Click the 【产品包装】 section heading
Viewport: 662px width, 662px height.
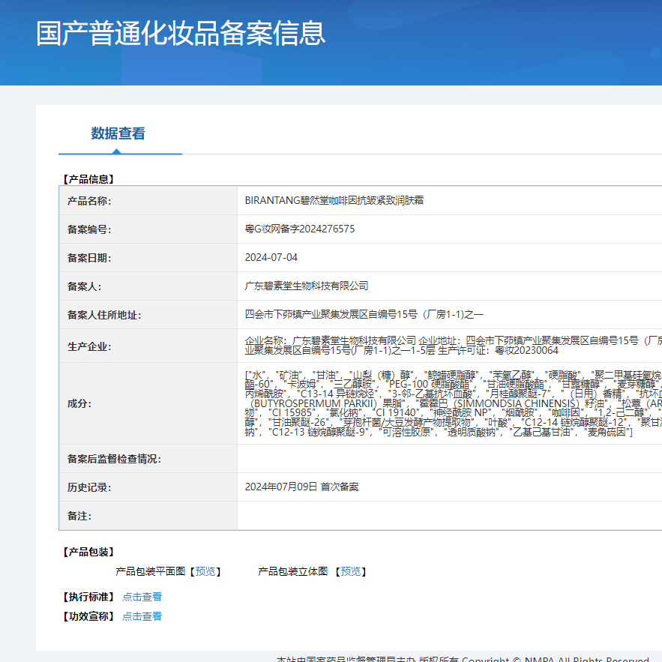pos(88,552)
